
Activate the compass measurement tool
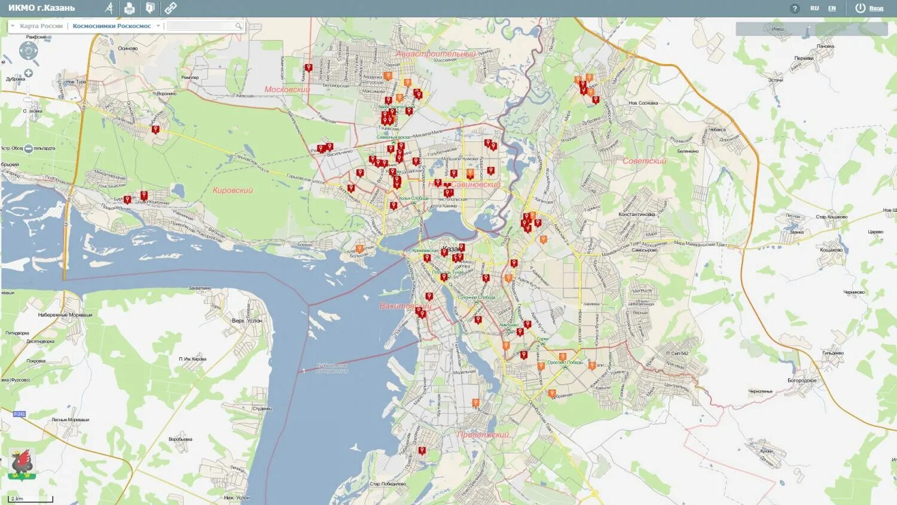[109, 8]
